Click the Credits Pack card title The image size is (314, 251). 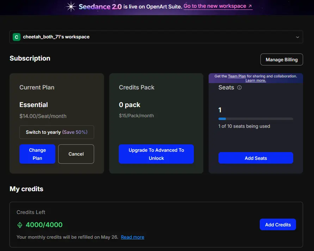[x=137, y=87]
